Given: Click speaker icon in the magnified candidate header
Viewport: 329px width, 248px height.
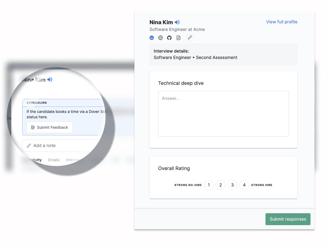Looking at the screenshot, I should (x=50, y=80).
